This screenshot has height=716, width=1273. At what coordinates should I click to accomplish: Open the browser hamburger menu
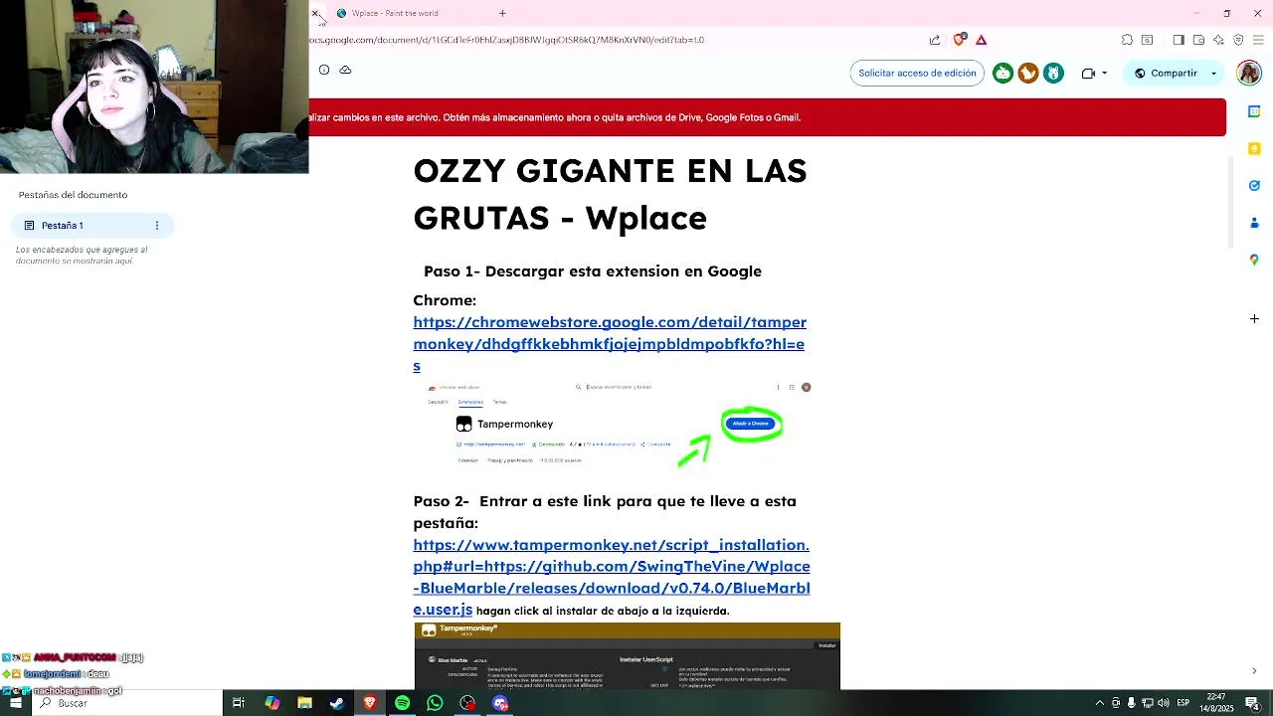coord(1256,40)
